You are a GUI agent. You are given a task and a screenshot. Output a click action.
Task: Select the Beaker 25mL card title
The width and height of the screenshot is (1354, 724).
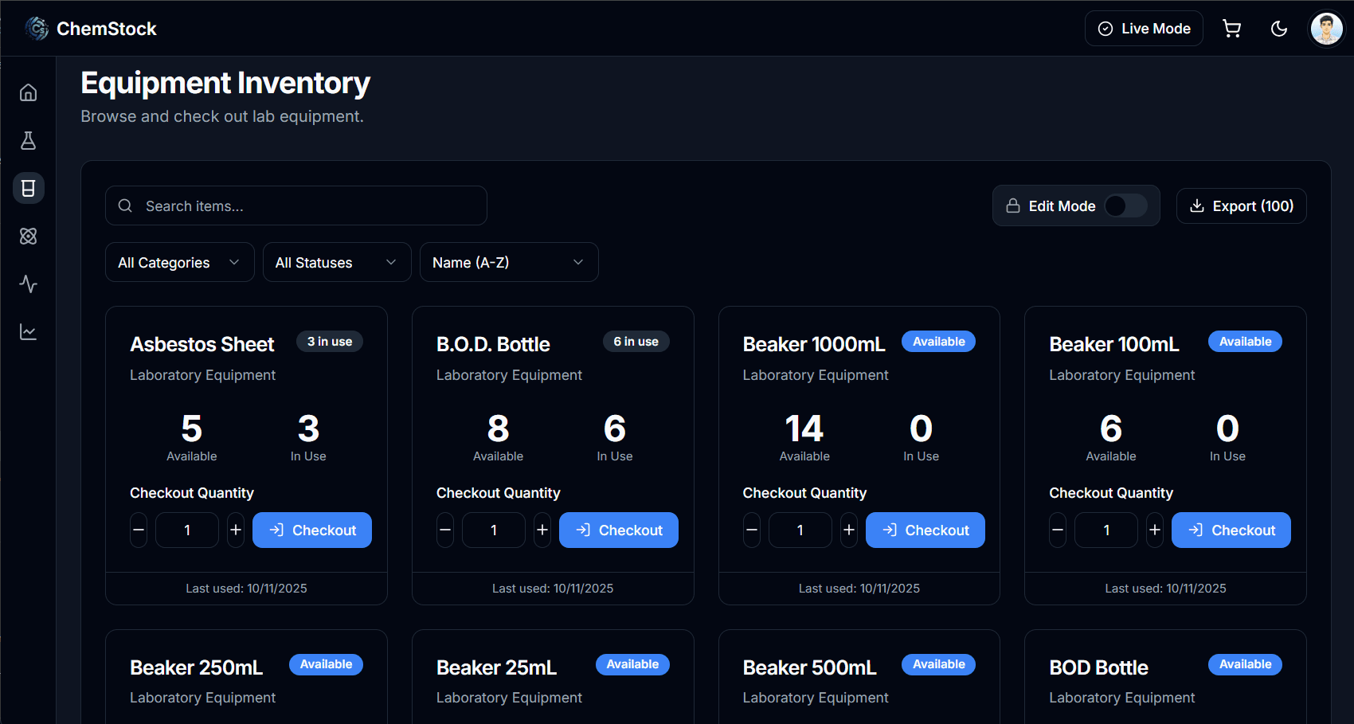tap(497, 667)
